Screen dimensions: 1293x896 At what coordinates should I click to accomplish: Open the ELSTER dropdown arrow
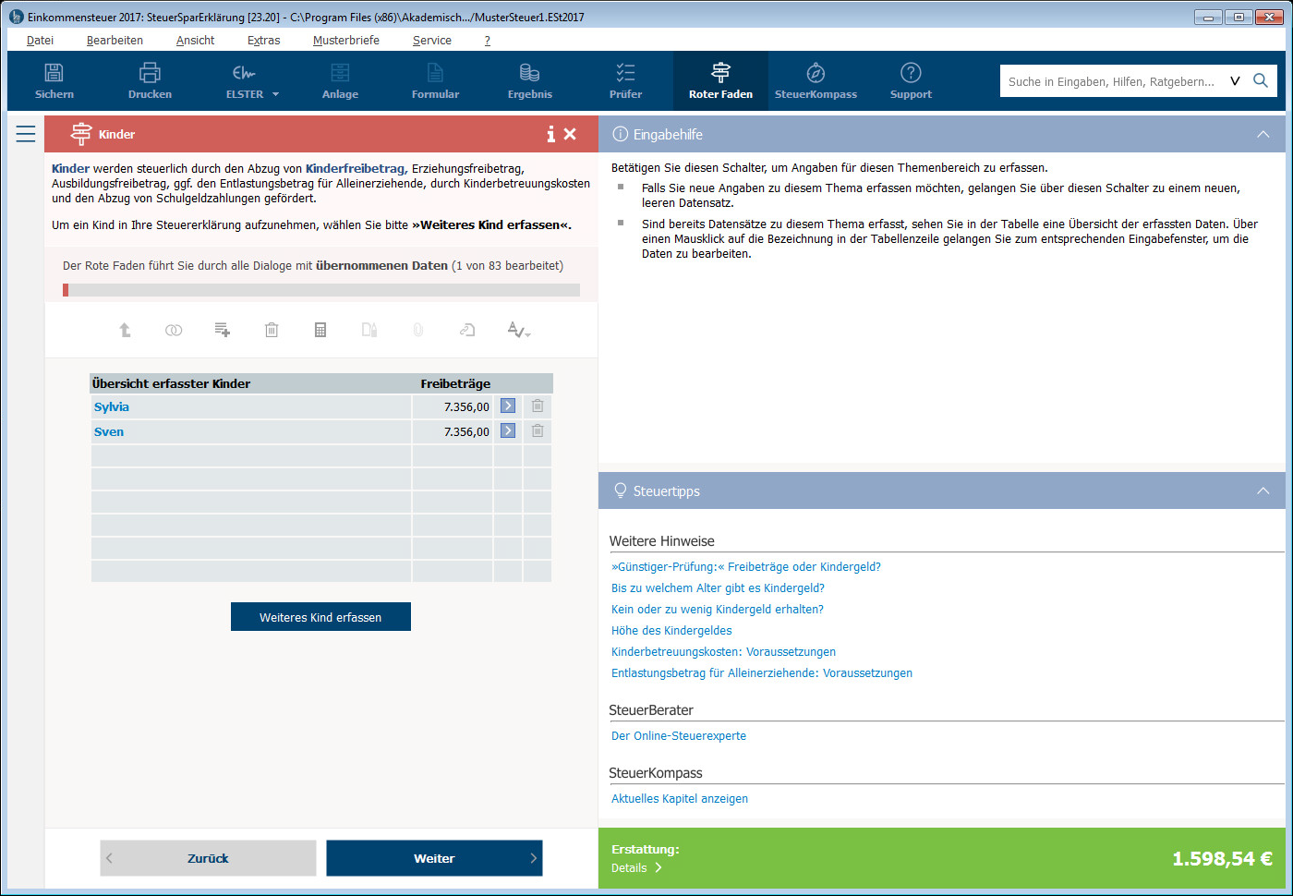(x=275, y=94)
